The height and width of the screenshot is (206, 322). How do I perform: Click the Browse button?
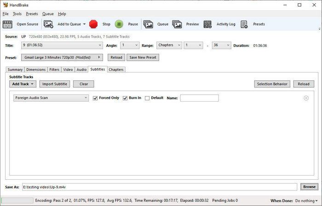[309, 187]
